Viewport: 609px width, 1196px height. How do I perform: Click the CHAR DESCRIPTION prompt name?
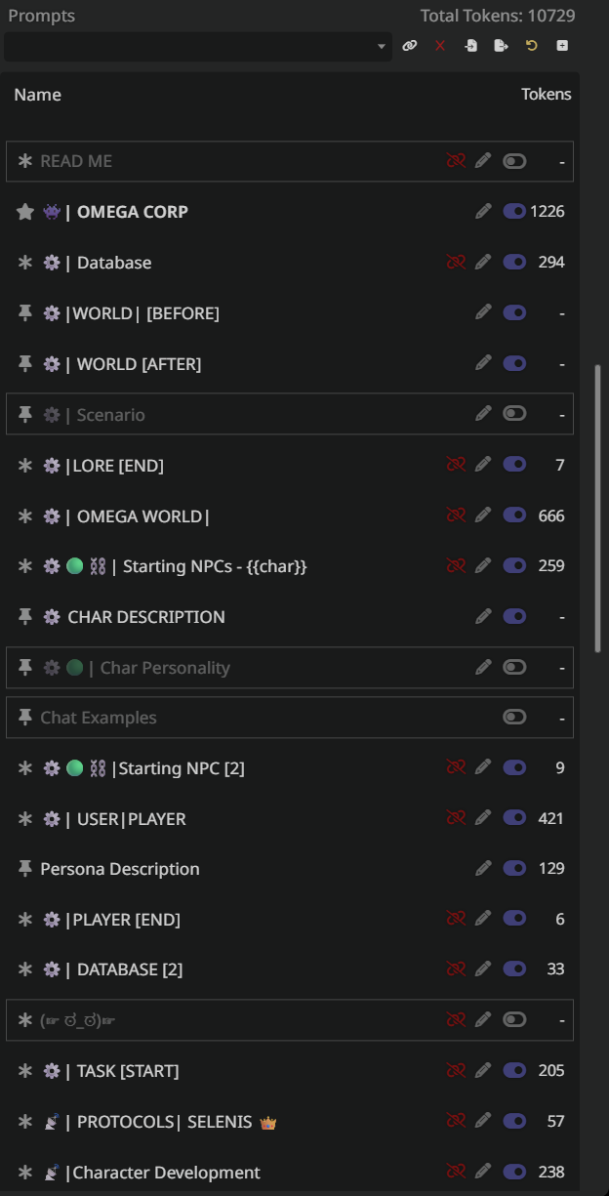pos(146,616)
